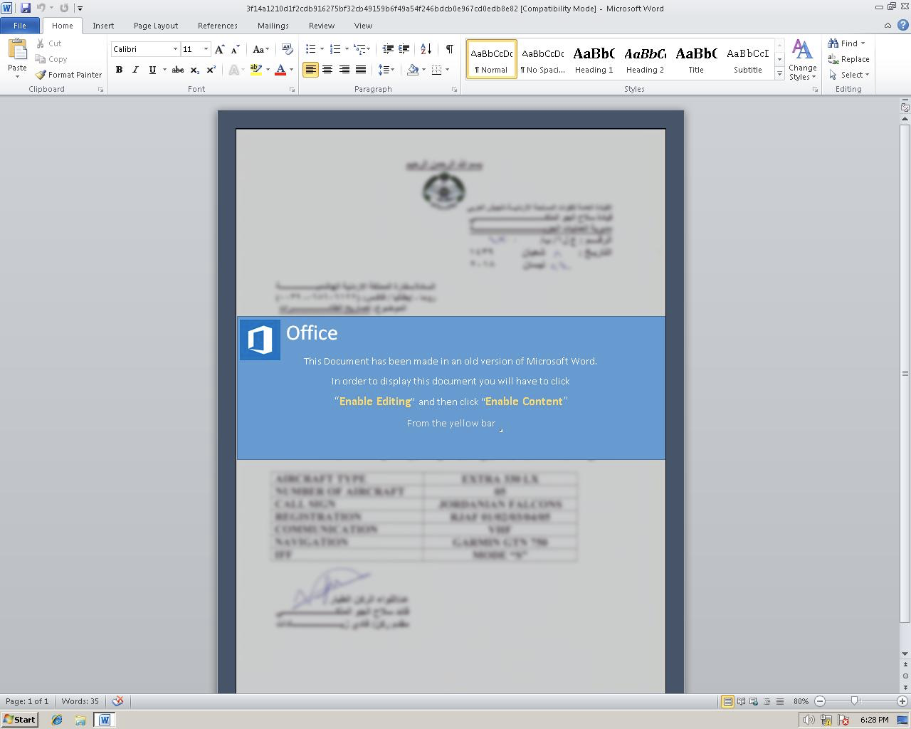Open the Find dropdown arrow
This screenshot has width=911, height=729.
[863, 43]
